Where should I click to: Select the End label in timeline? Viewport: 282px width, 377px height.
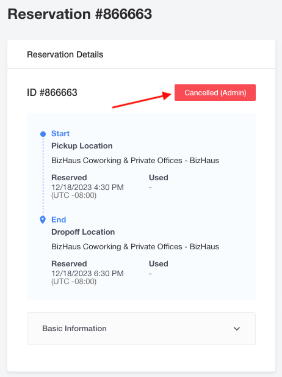(x=59, y=219)
